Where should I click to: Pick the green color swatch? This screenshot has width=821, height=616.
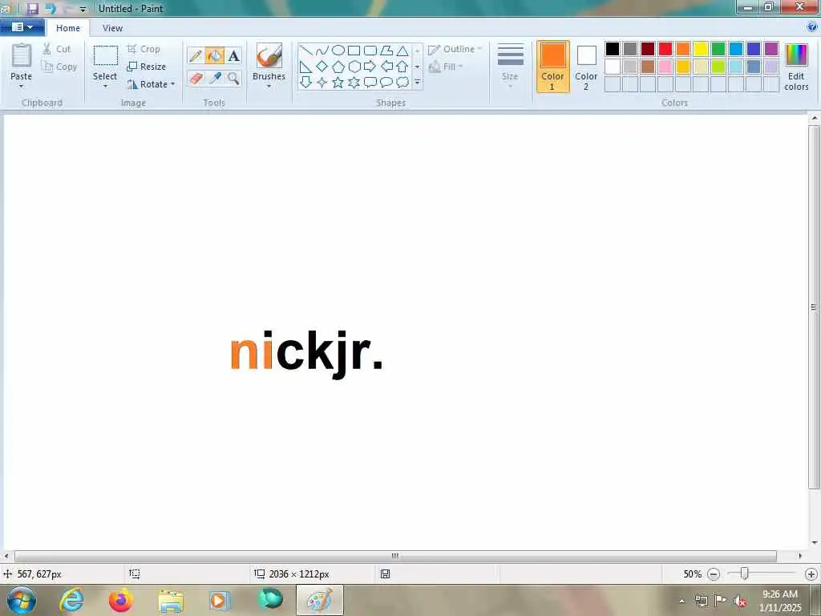[718, 49]
